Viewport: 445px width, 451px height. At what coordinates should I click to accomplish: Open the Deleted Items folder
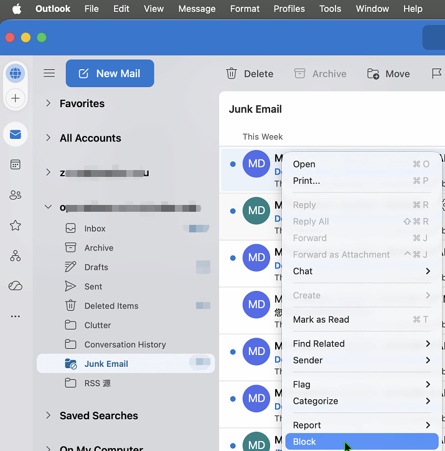[111, 306]
